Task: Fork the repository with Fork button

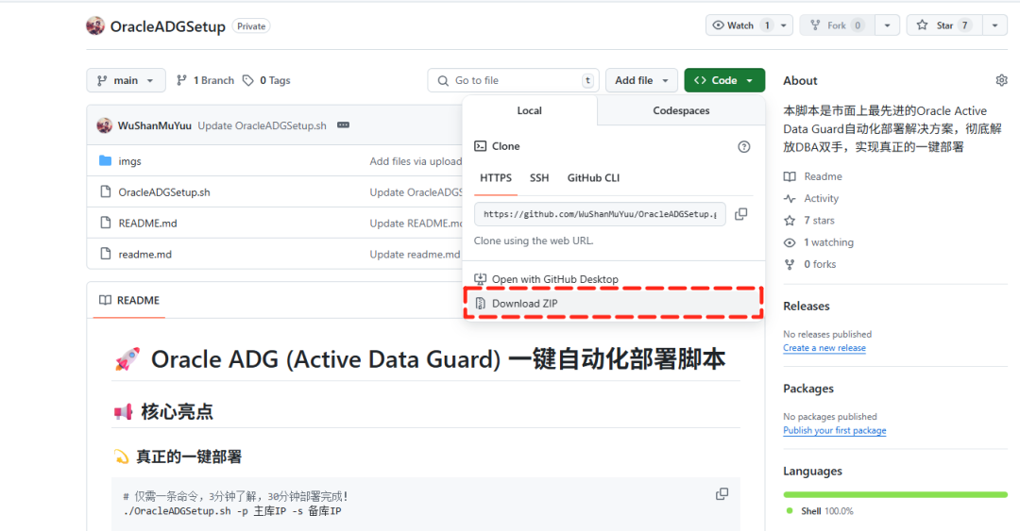Action: [x=837, y=25]
